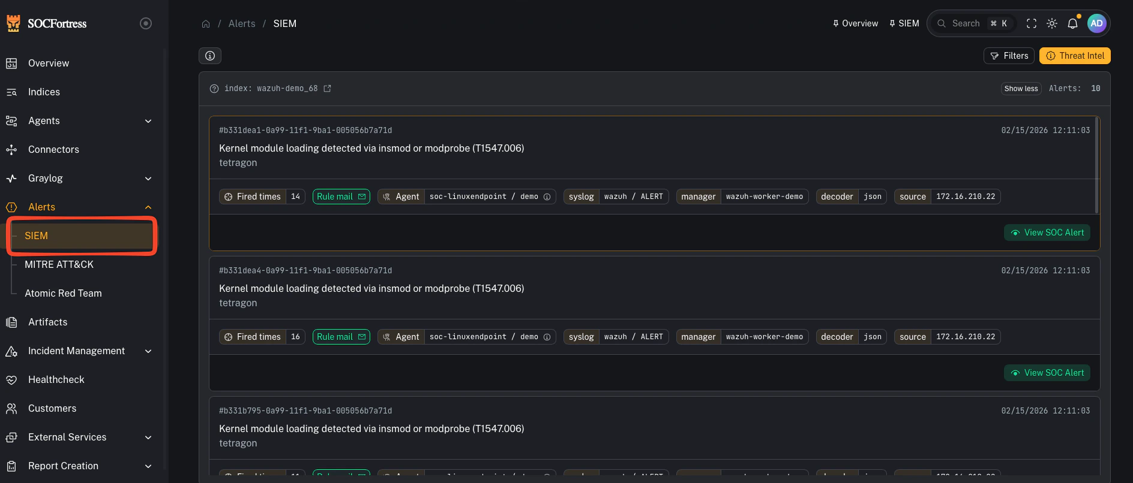Screen dimensions: 1133x483
Task: Click the info icon button above alerts
Action: click(210, 56)
